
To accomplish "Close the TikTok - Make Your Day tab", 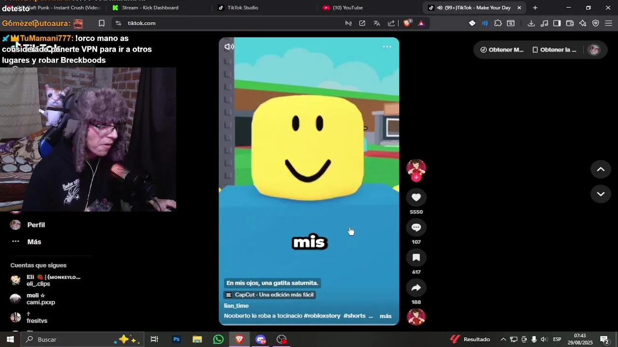I will 519,8.
